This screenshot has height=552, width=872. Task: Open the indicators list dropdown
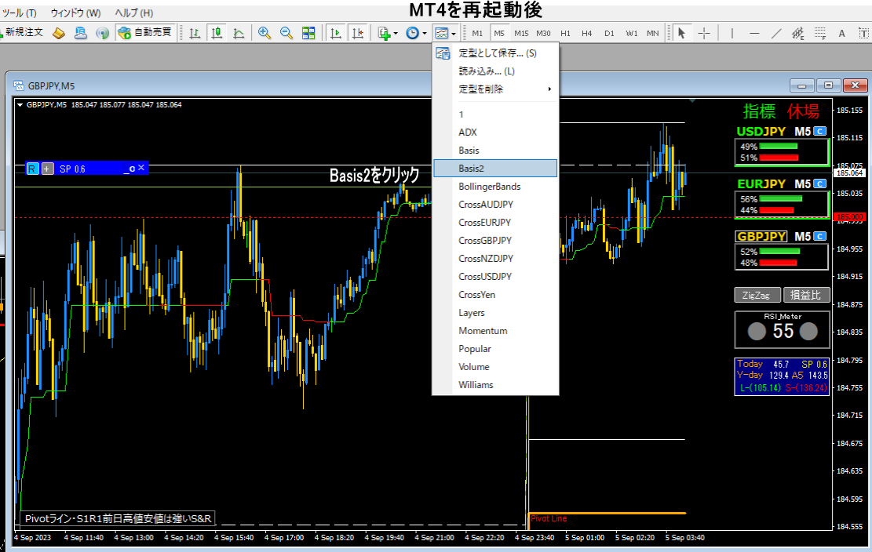[388, 33]
